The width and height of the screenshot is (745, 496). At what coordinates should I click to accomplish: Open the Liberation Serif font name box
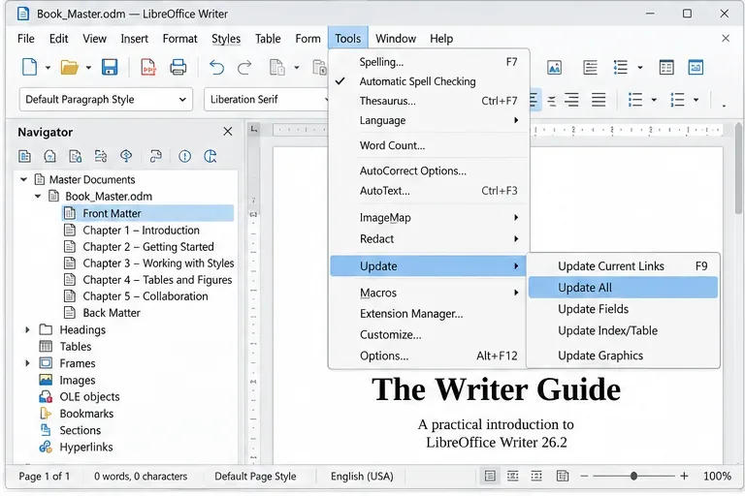(266, 100)
